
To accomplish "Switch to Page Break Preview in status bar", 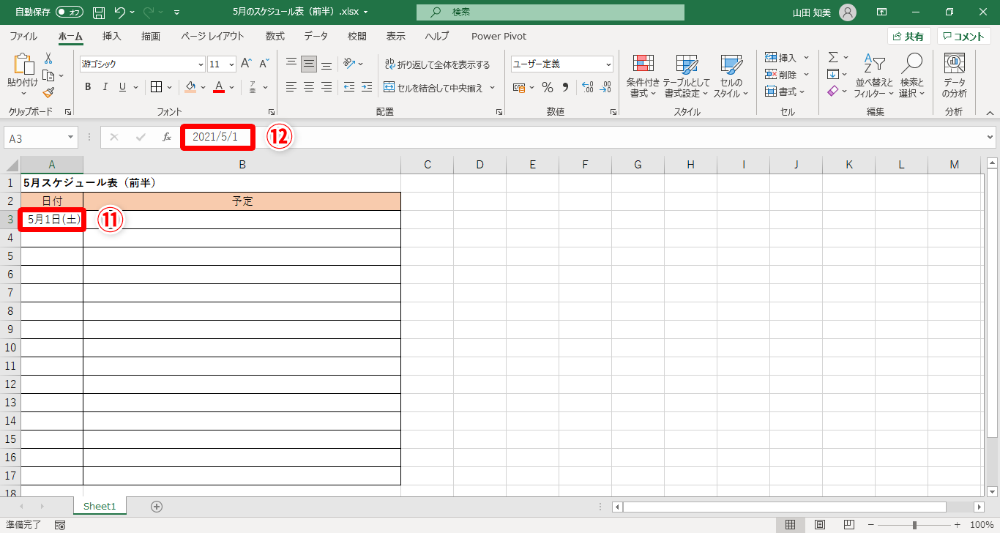I will (x=849, y=525).
